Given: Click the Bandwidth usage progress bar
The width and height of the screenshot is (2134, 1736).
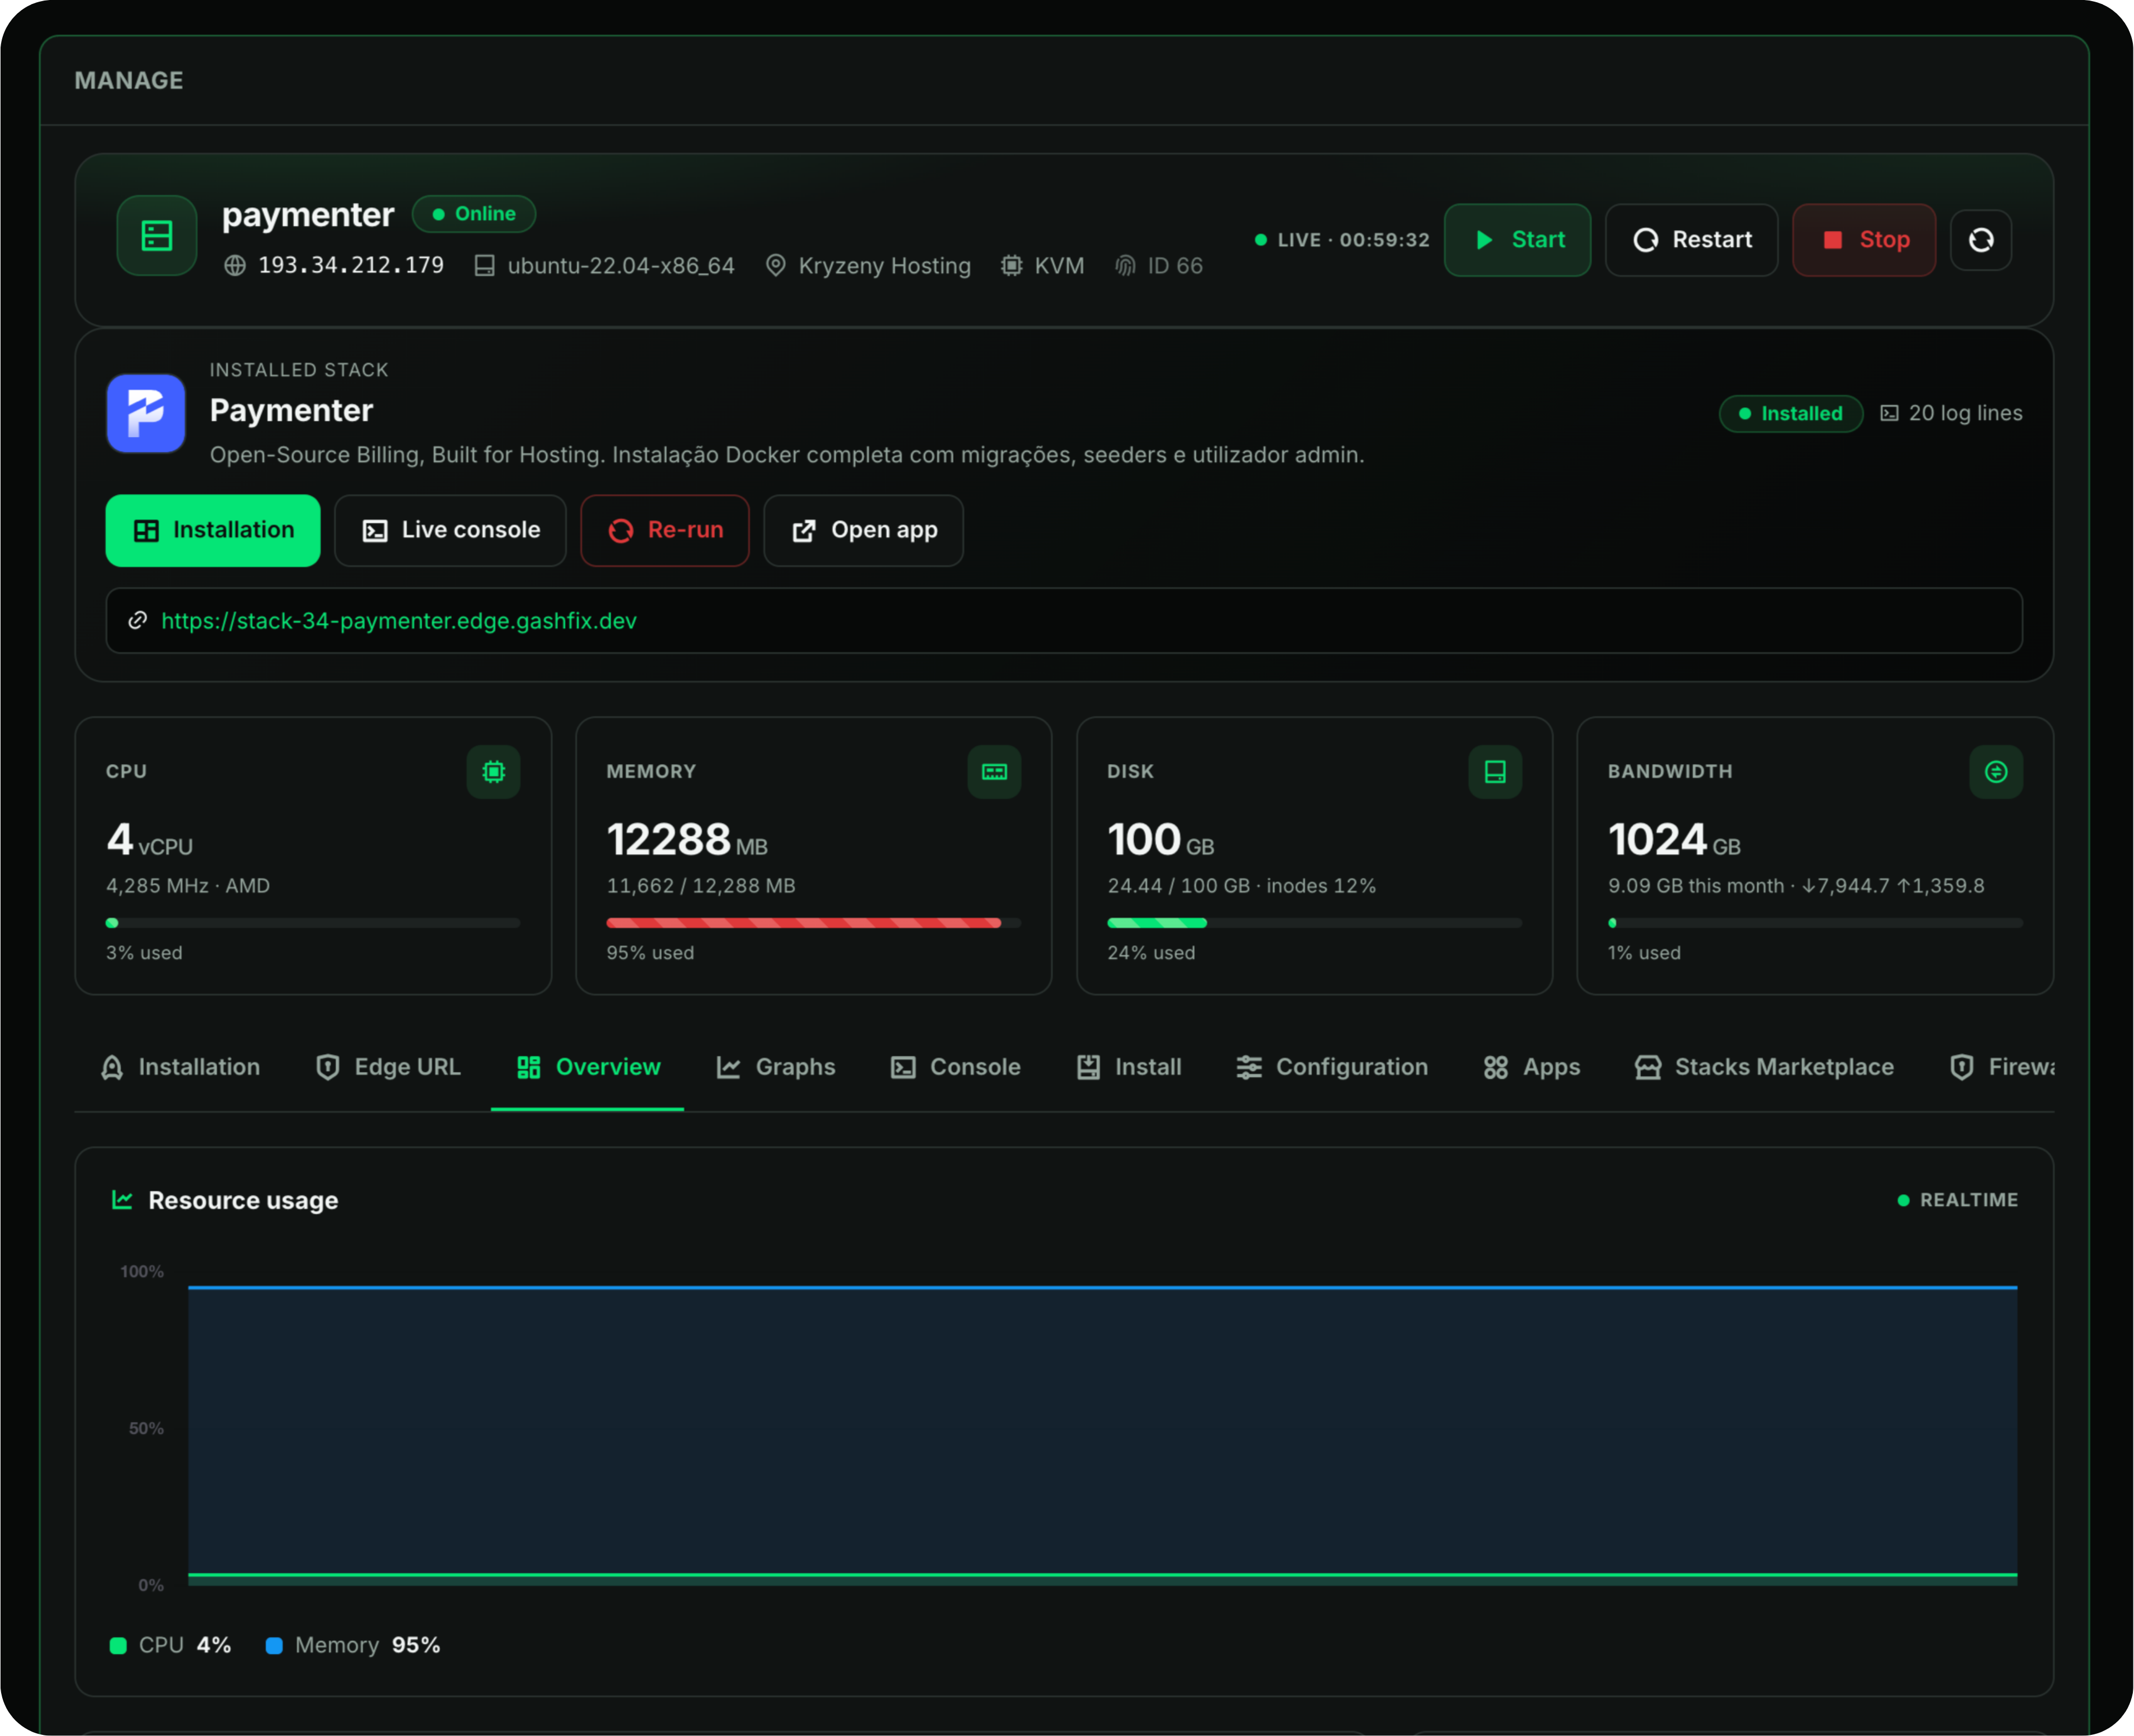Looking at the screenshot, I should click(1815, 923).
